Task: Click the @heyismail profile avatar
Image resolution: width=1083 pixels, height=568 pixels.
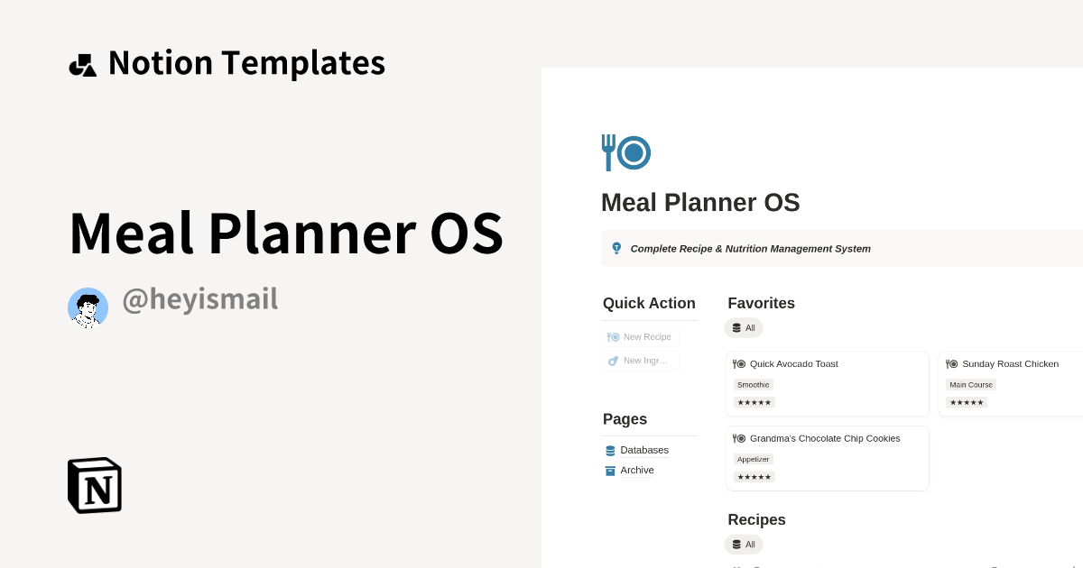Action: pyautogui.click(x=88, y=307)
